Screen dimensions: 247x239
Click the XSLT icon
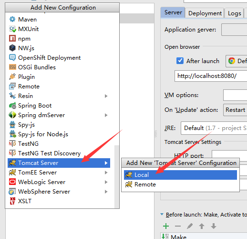click(x=12, y=201)
